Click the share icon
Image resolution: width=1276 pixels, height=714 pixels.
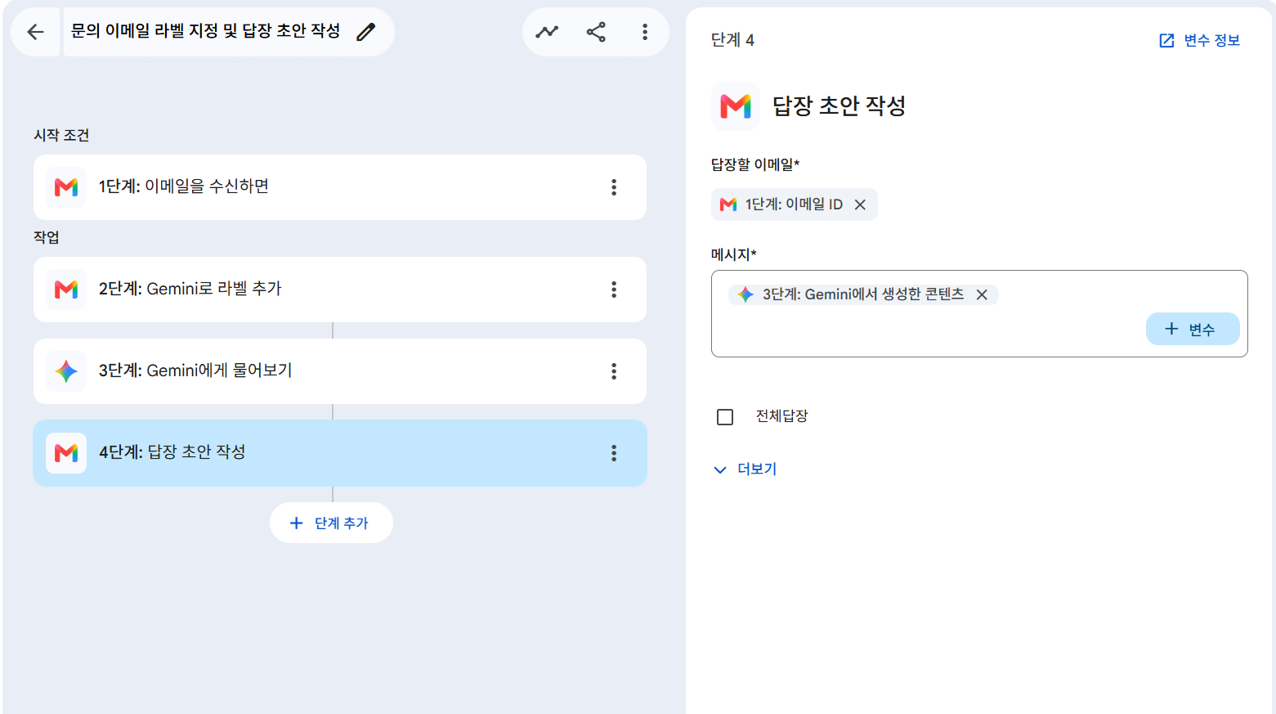(x=596, y=32)
